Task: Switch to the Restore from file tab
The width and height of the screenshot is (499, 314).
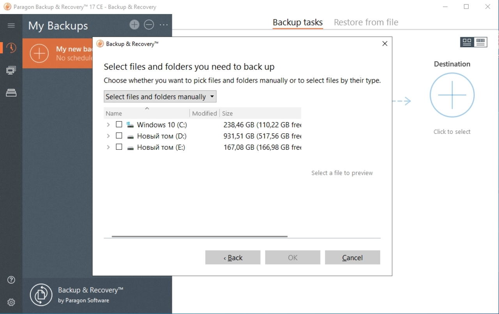Action: click(x=366, y=22)
